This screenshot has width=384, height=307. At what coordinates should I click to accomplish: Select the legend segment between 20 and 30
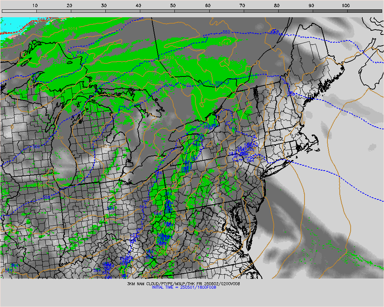(x=88, y=11)
